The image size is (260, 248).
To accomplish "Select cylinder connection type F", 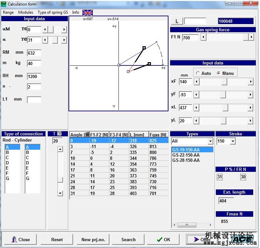I will tap(32, 173).
